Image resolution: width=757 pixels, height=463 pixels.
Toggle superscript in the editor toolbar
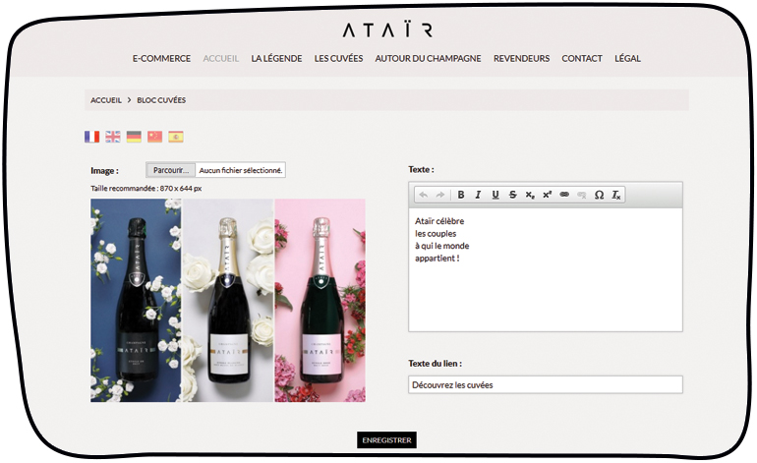point(547,195)
